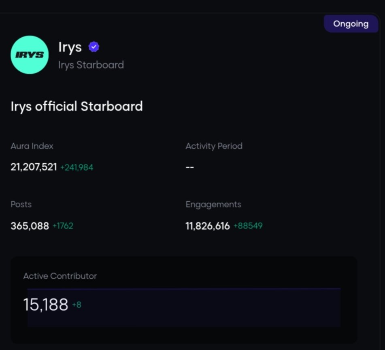Screen dimensions: 385x350
Task: Click the +241,984 Aura Index change
Action: (77, 168)
